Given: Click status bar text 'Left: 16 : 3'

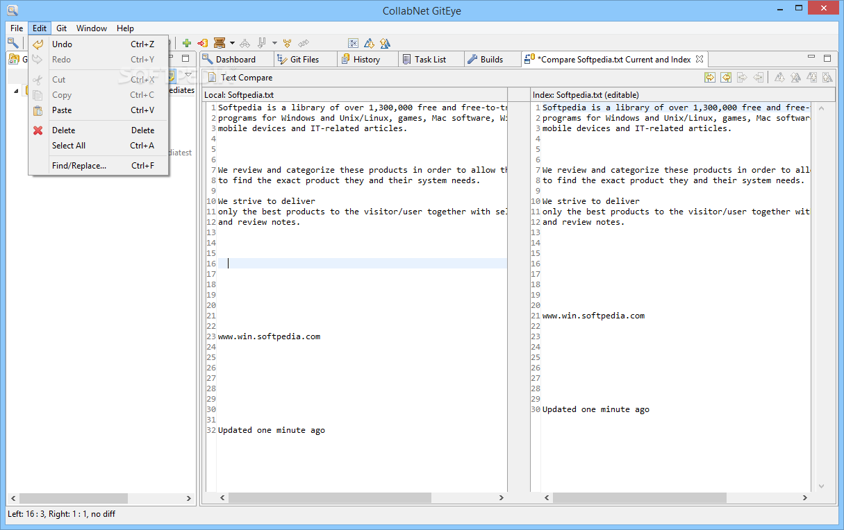Looking at the screenshot, I should (x=28, y=514).
